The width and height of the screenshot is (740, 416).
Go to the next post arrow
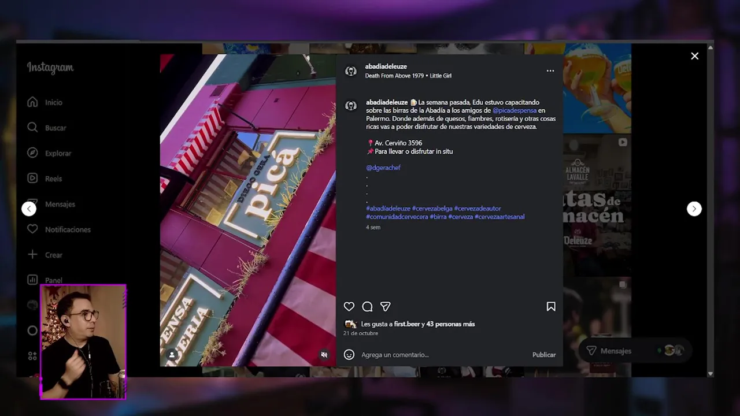tap(694, 209)
